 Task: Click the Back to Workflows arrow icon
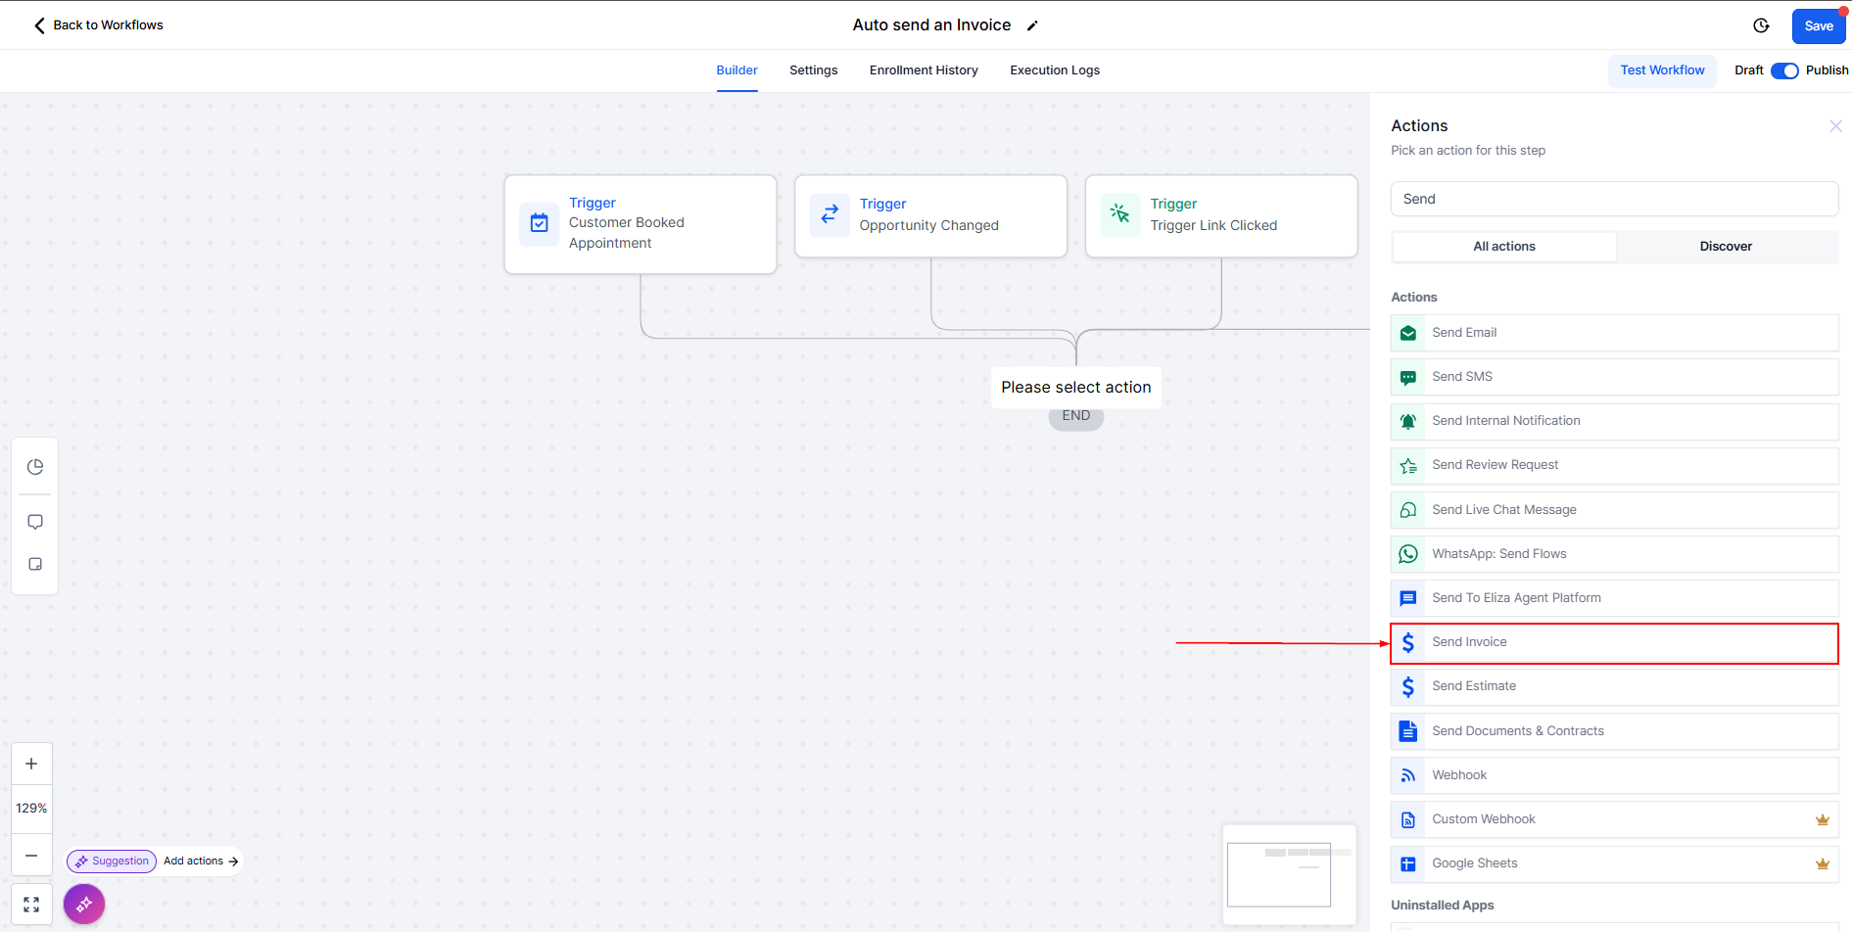point(39,25)
